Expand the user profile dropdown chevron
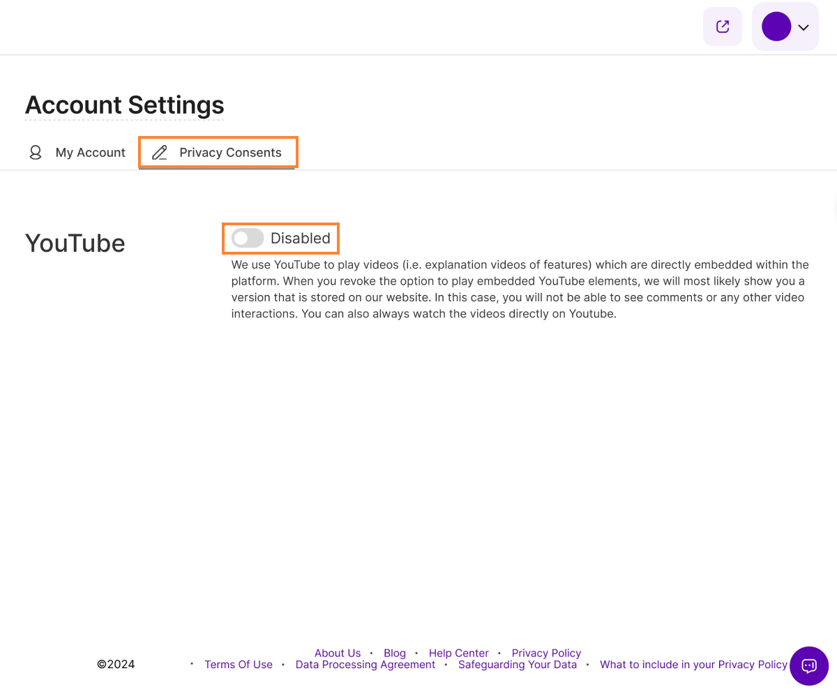Screen dimensions: 837x694 pyautogui.click(x=804, y=27)
